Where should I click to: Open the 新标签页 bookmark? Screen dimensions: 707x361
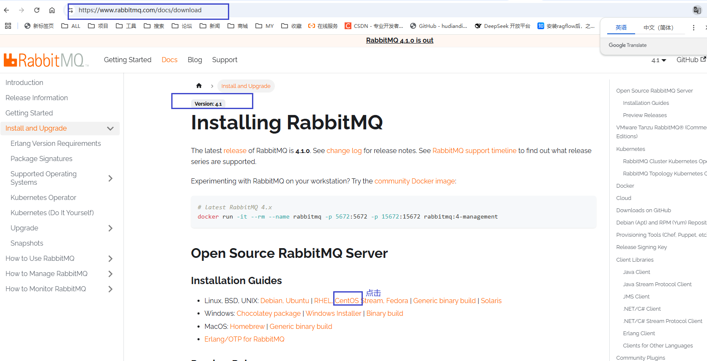click(x=39, y=26)
